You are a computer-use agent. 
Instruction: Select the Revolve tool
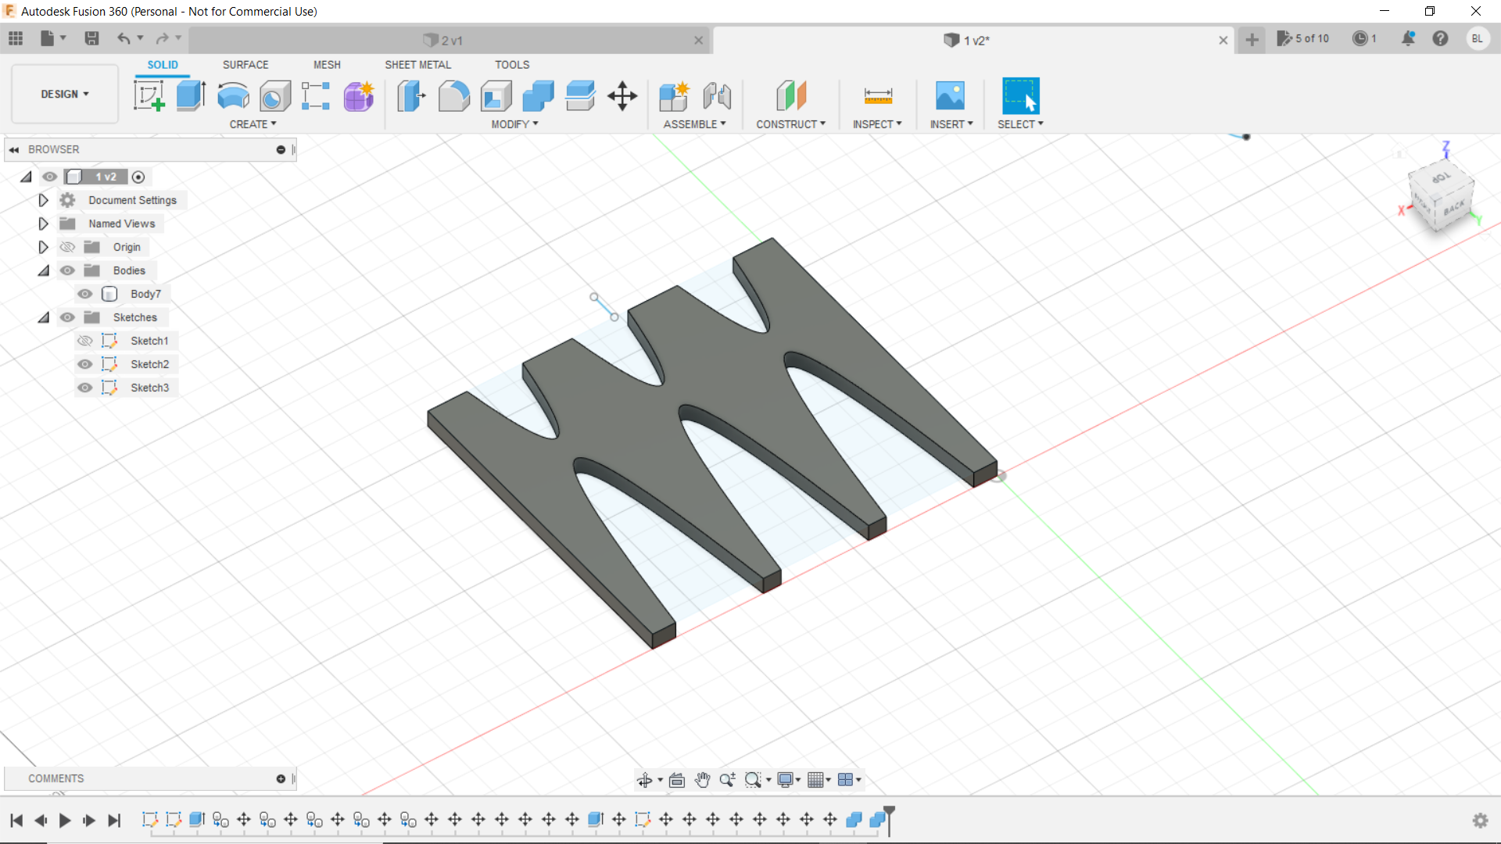(232, 95)
